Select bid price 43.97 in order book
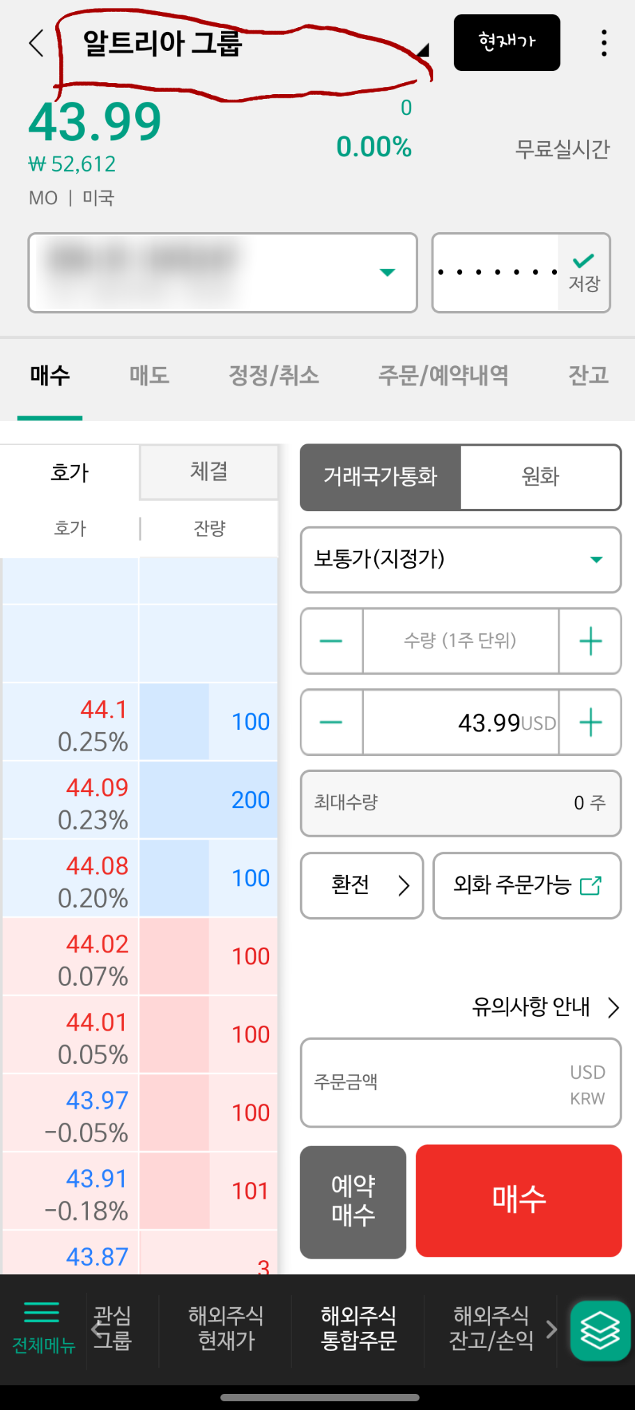The image size is (635, 1410). pos(70,1113)
